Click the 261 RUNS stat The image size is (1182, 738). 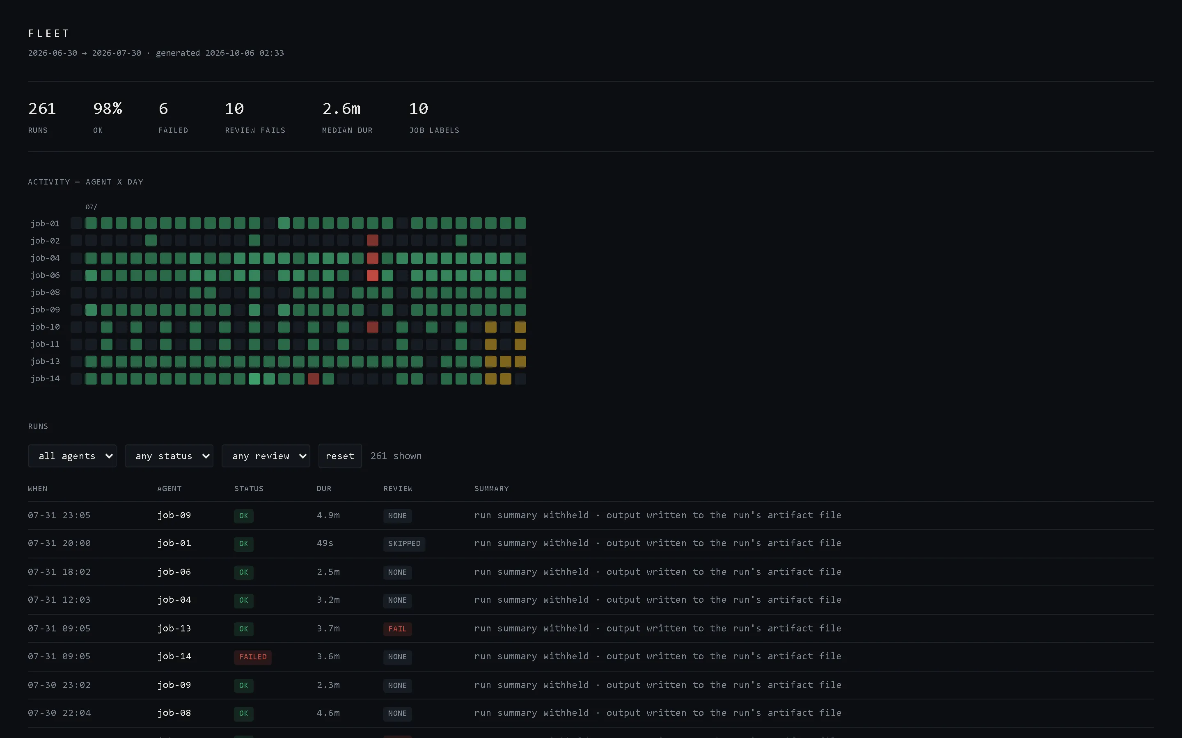click(42, 117)
